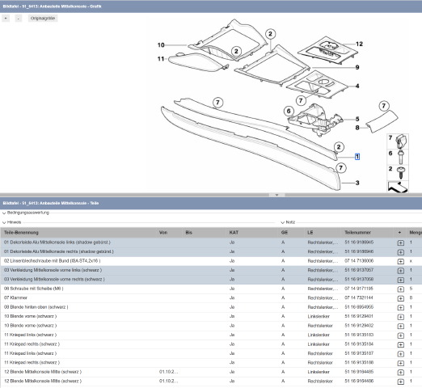Select row 03 Verkleidung Mittelkonsole vorne rechts

click(211, 280)
